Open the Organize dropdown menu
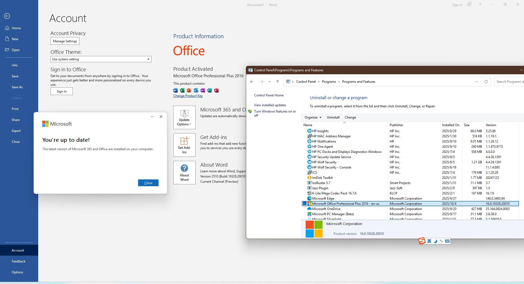The image size is (524, 284). [x=313, y=117]
